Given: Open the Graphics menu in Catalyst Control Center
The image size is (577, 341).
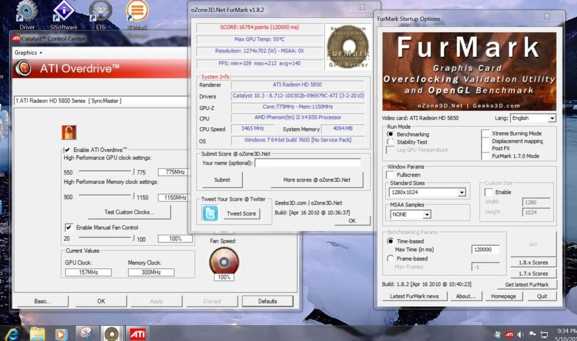Looking at the screenshot, I should tap(28, 52).
